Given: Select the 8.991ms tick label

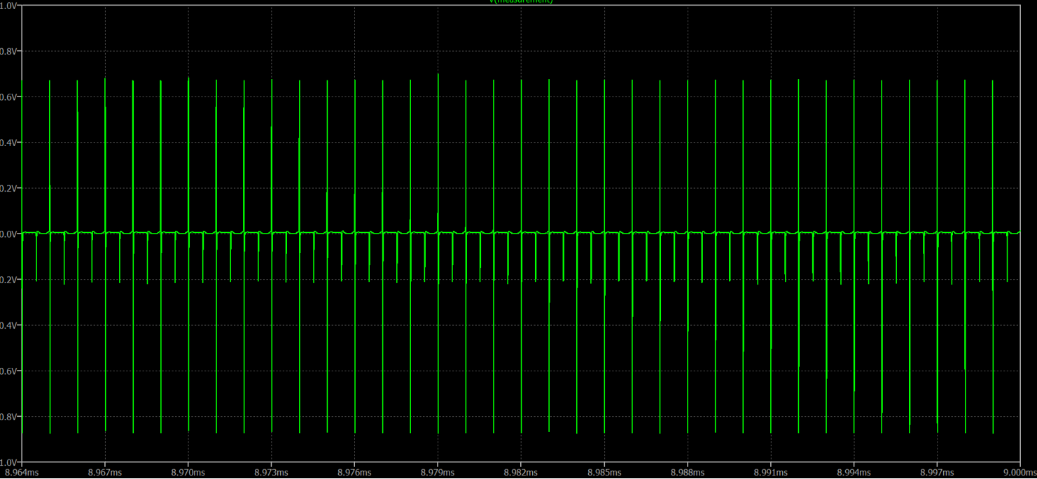Looking at the screenshot, I should coord(771,473).
